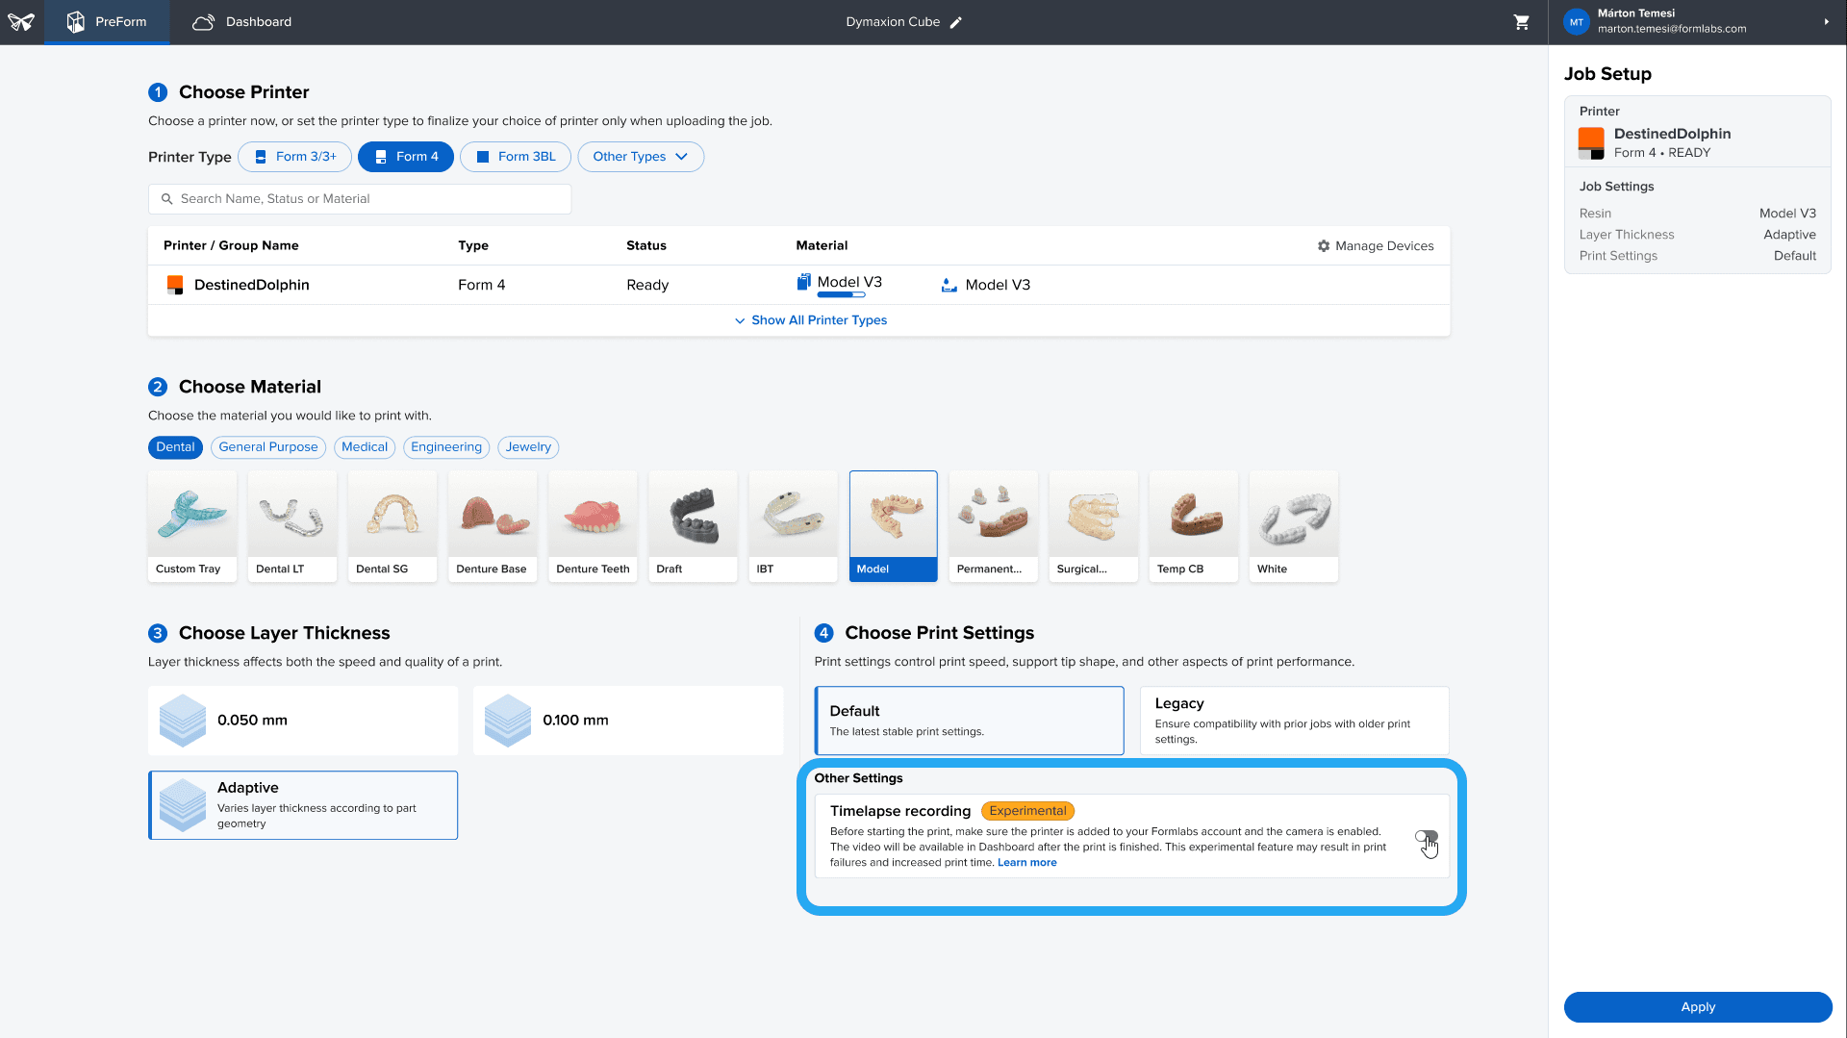This screenshot has height=1038, width=1847.
Task: Select the Dental material category
Action: pyautogui.click(x=175, y=447)
